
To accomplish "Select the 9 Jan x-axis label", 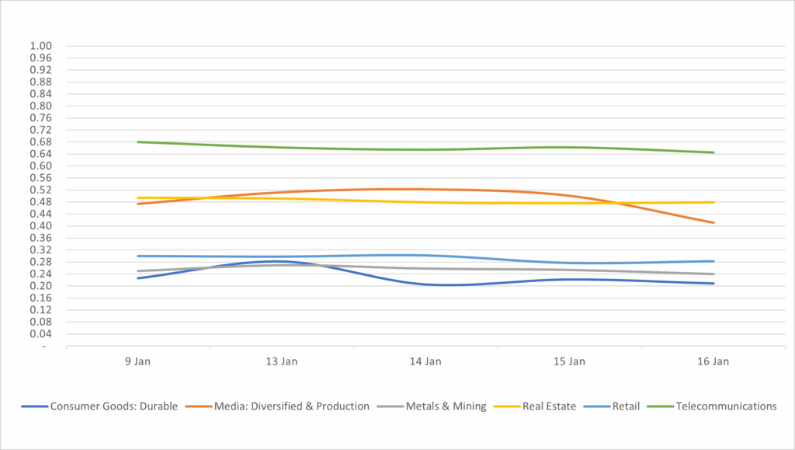I will [137, 361].
